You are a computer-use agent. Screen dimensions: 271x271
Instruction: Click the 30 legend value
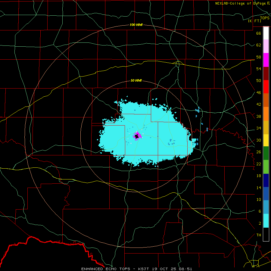pyautogui.click(x=259, y=140)
